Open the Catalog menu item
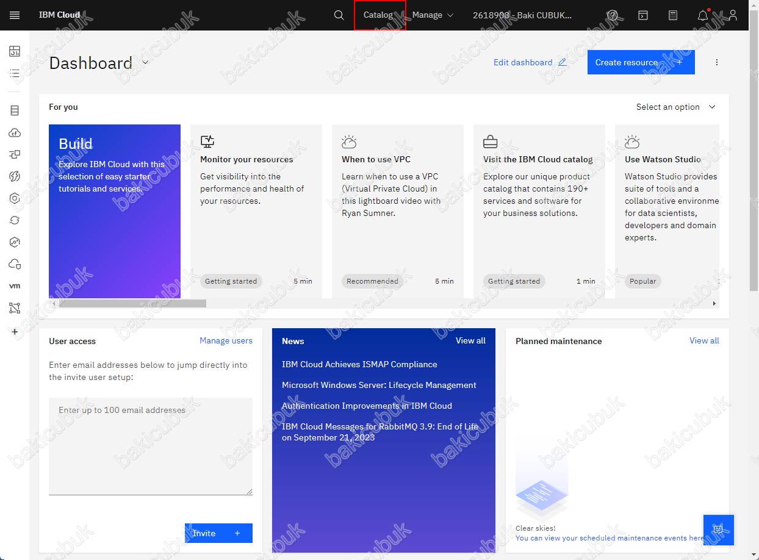The width and height of the screenshot is (759, 560). [378, 15]
